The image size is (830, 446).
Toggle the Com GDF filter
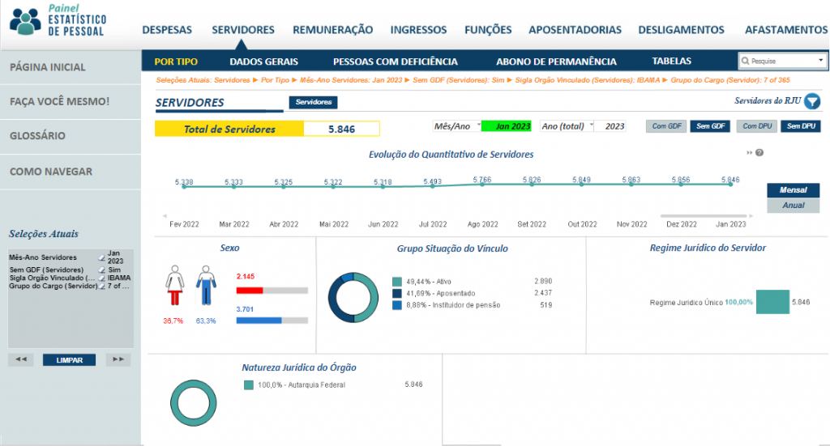coord(665,126)
